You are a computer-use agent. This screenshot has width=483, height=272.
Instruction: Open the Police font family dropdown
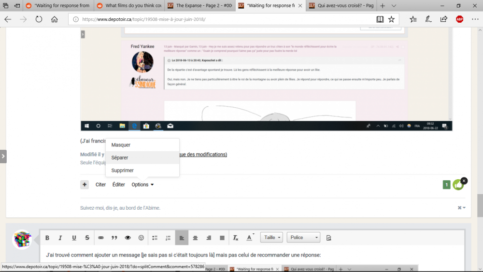pos(303,238)
